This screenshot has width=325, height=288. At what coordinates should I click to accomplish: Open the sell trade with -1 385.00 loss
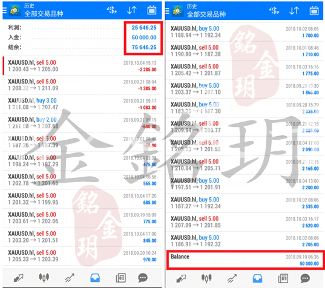(82, 85)
